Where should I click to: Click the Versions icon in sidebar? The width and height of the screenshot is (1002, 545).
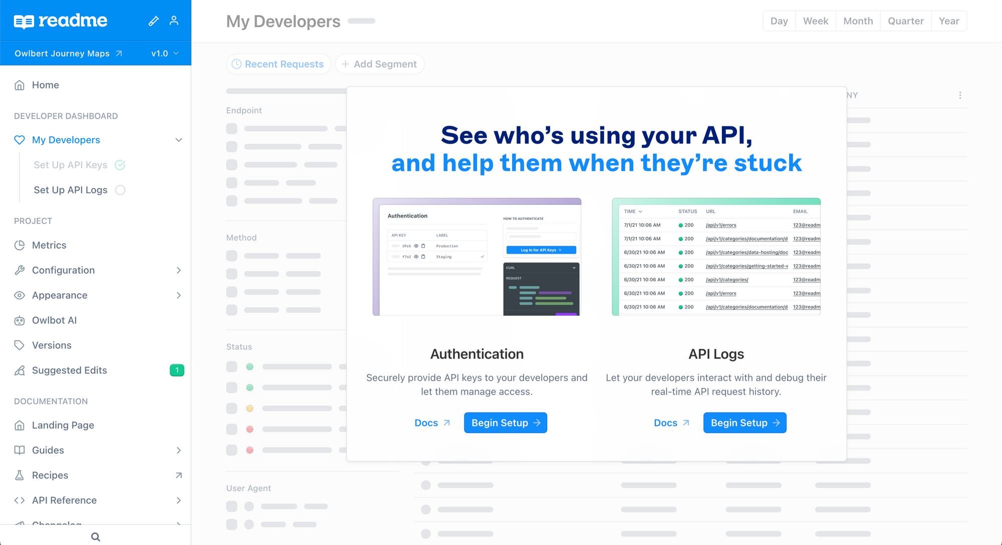tap(19, 344)
